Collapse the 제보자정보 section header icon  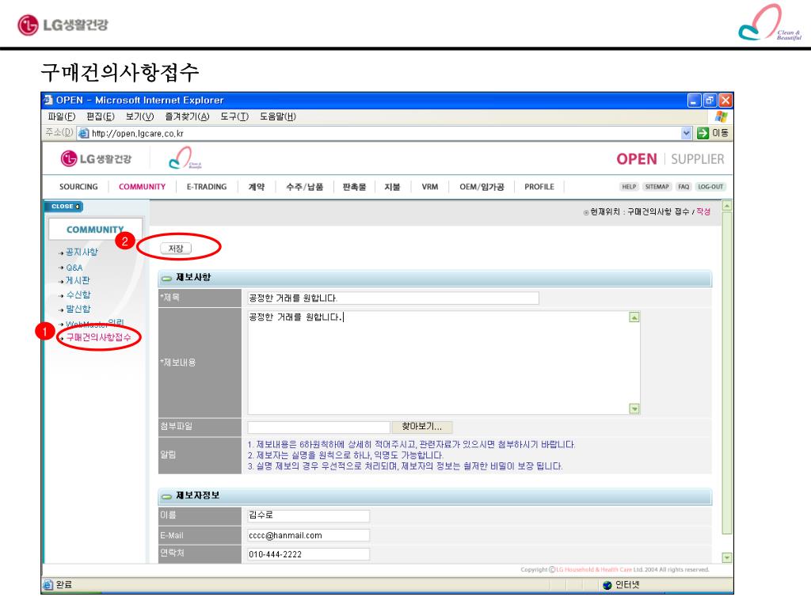[166, 496]
